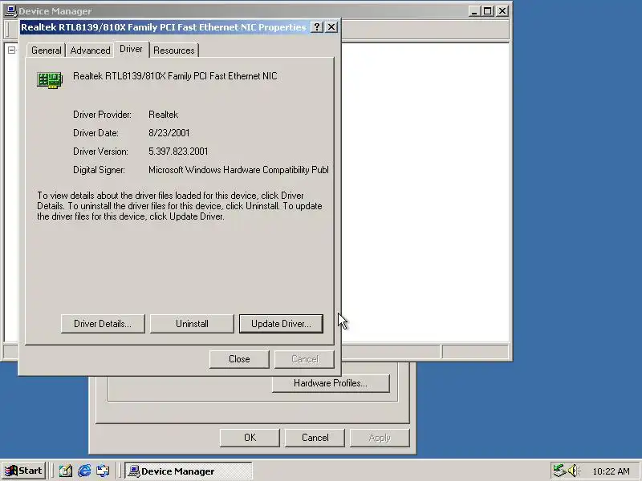Click the Outlook Express quick launch icon

(103, 471)
